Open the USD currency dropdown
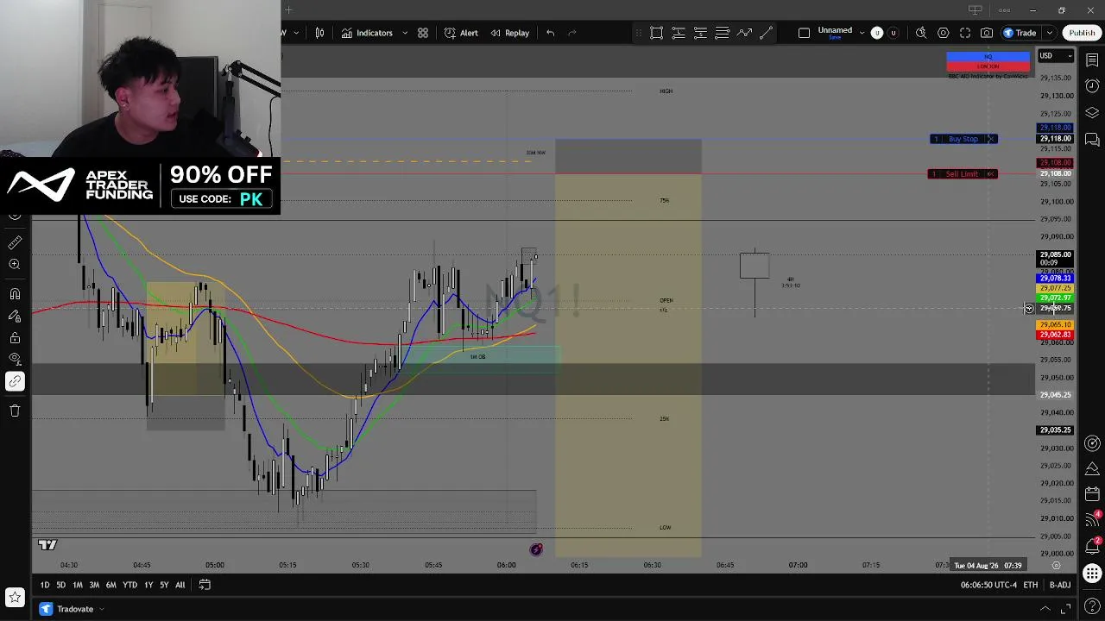Image resolution: width=1105 pixels, height=621 pixels. pyautogui.click(x=1056, y=56)
